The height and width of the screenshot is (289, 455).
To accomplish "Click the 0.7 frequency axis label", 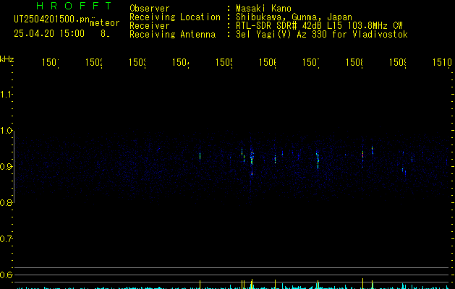I will [6, 239].
